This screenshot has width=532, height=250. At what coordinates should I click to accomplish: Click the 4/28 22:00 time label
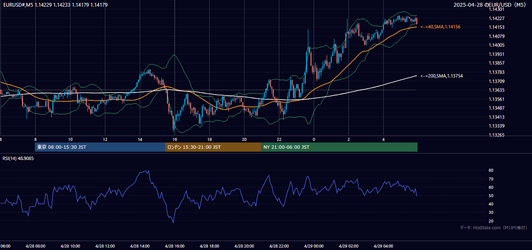click(279, 246)
